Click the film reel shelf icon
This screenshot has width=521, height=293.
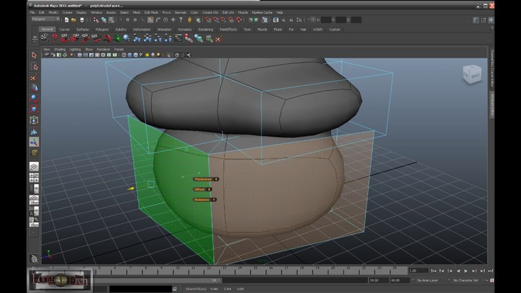[45, 38]
